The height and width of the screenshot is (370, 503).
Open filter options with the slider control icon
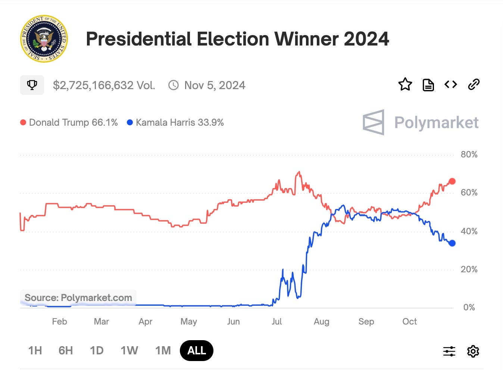449,351
